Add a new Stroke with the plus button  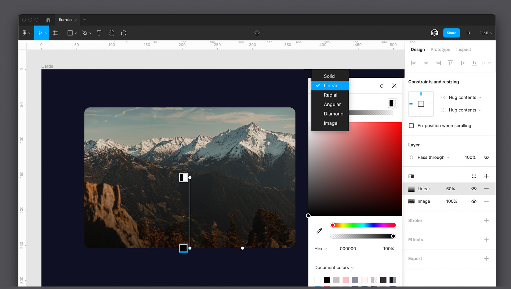pyautogui.click(x=487, y=220)
